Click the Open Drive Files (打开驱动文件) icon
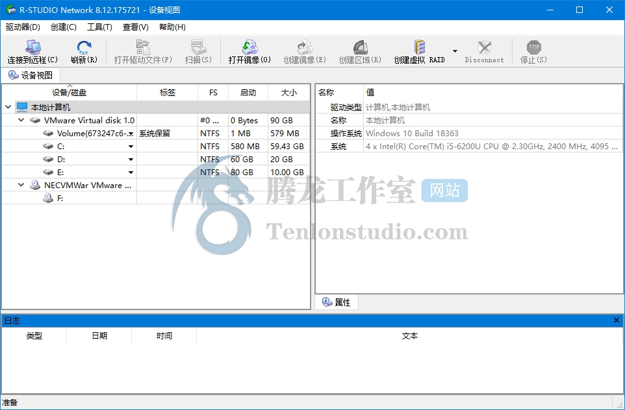Viewport: 625px width, 410px height. (x=143, y=47)
